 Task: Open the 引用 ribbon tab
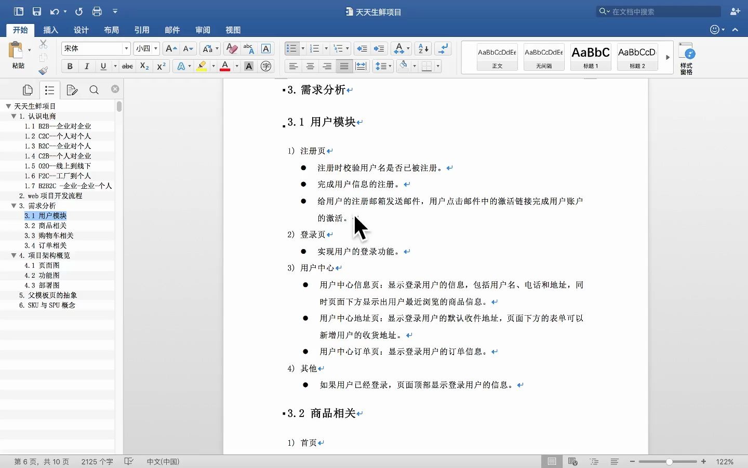(142, 30)
